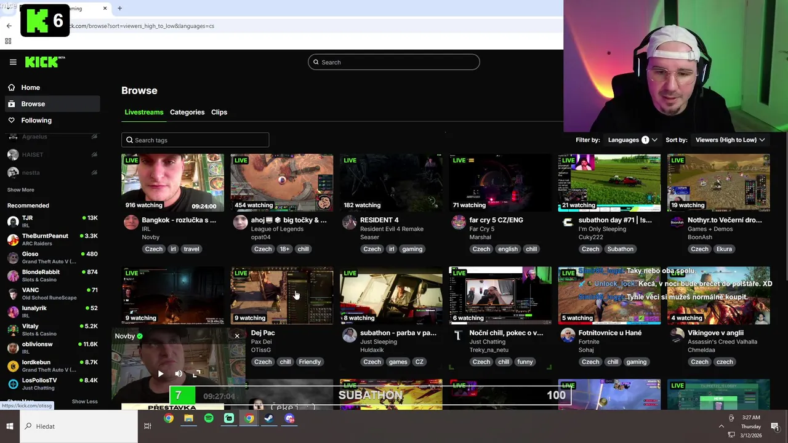Open TheBurntPeanut recommended channel
The image size is (788, 443).
coord(52,239)
